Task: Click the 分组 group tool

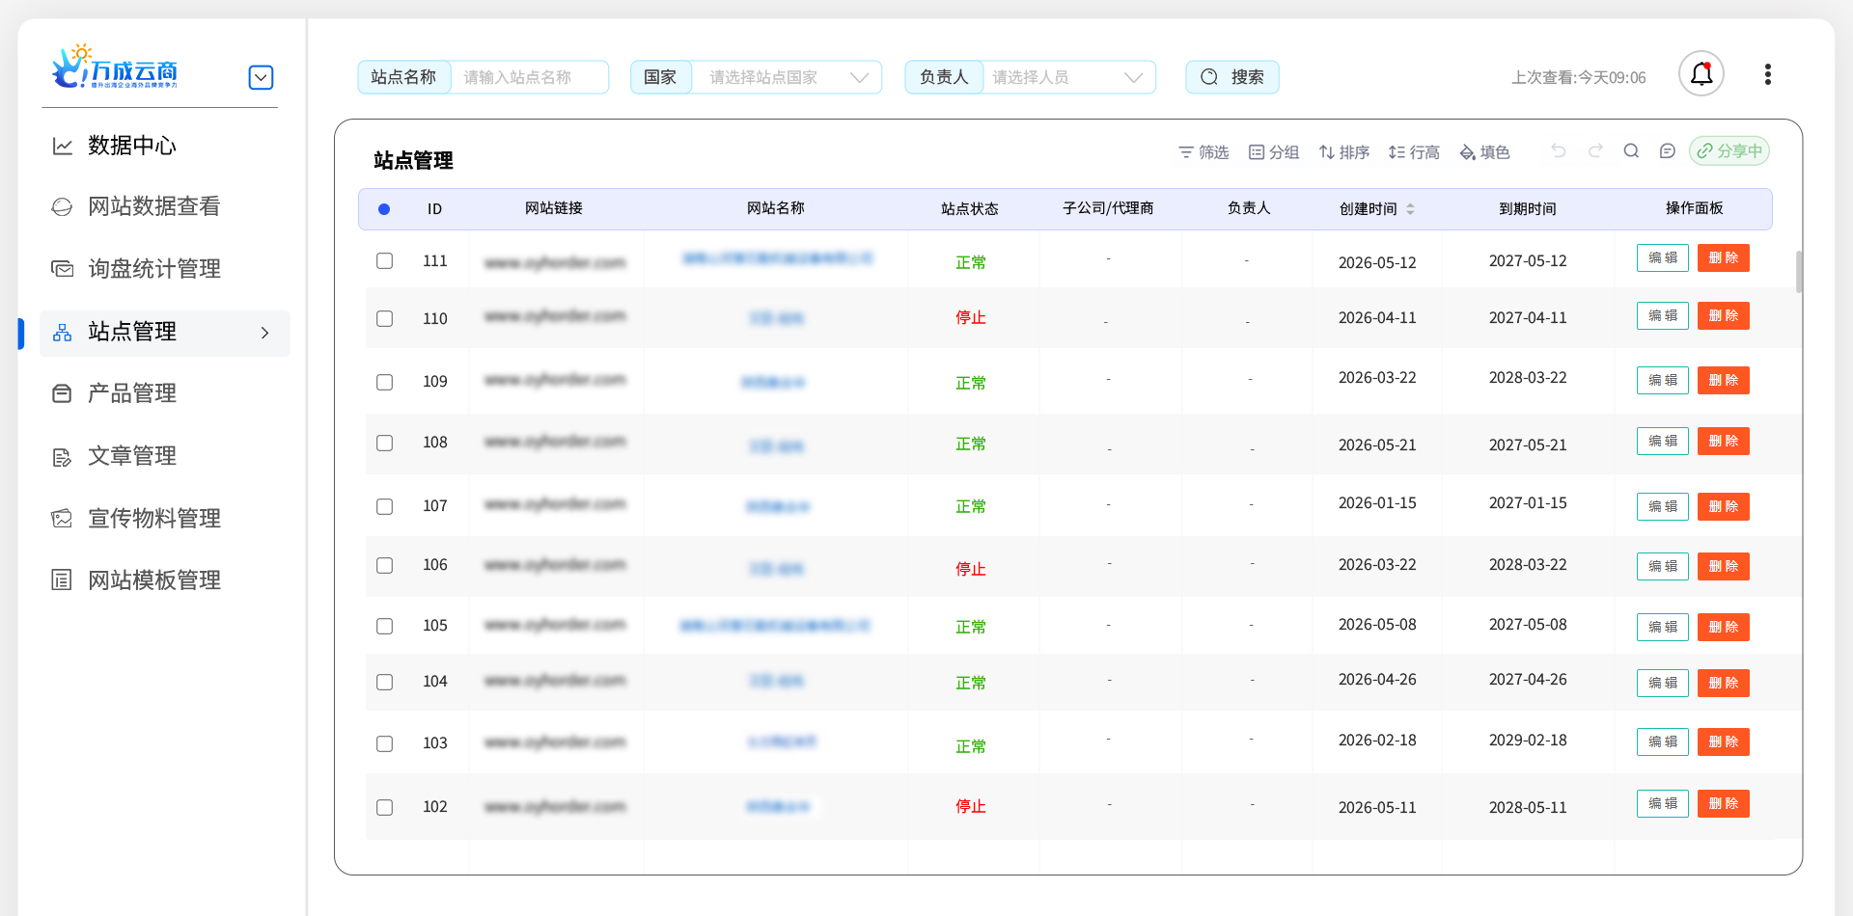Action: pos(1274,152)
